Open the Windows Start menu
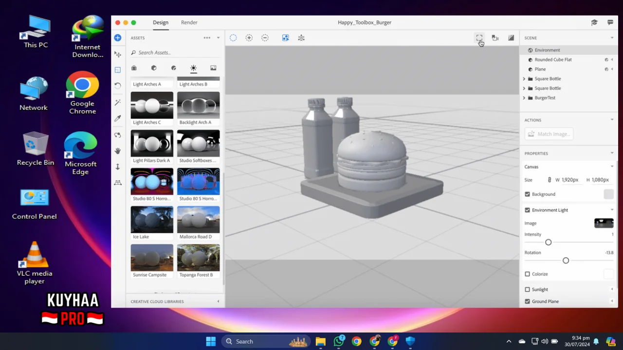The width and height of the screenshot is (623, 350). (211, 341)
